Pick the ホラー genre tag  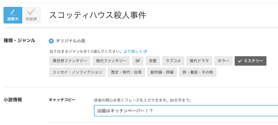coord(223,61)
